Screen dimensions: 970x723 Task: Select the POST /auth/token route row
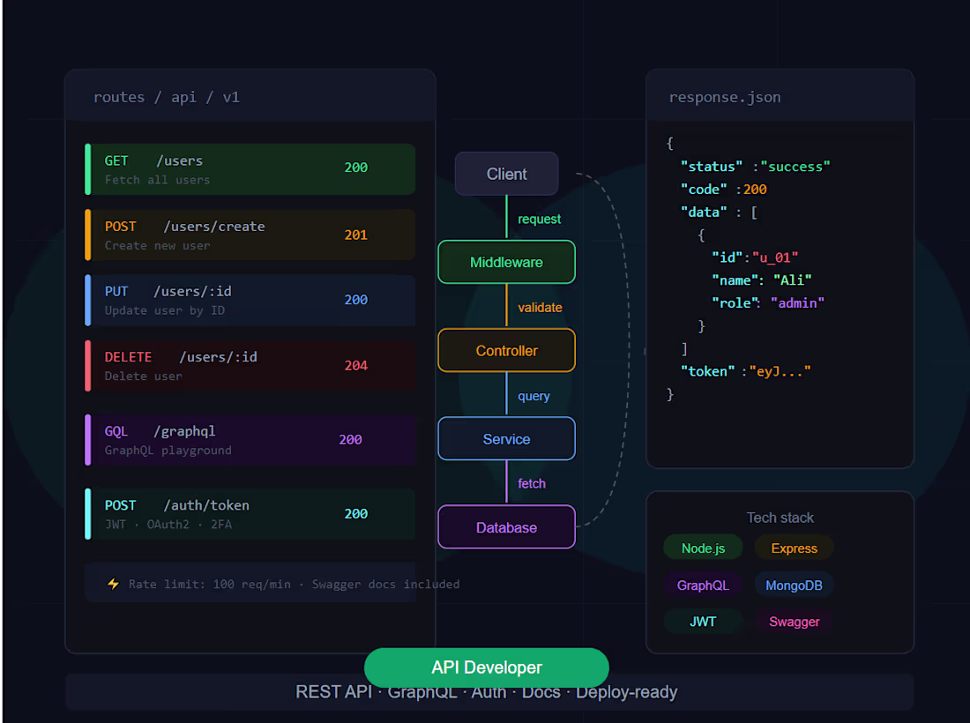[250, 514]
